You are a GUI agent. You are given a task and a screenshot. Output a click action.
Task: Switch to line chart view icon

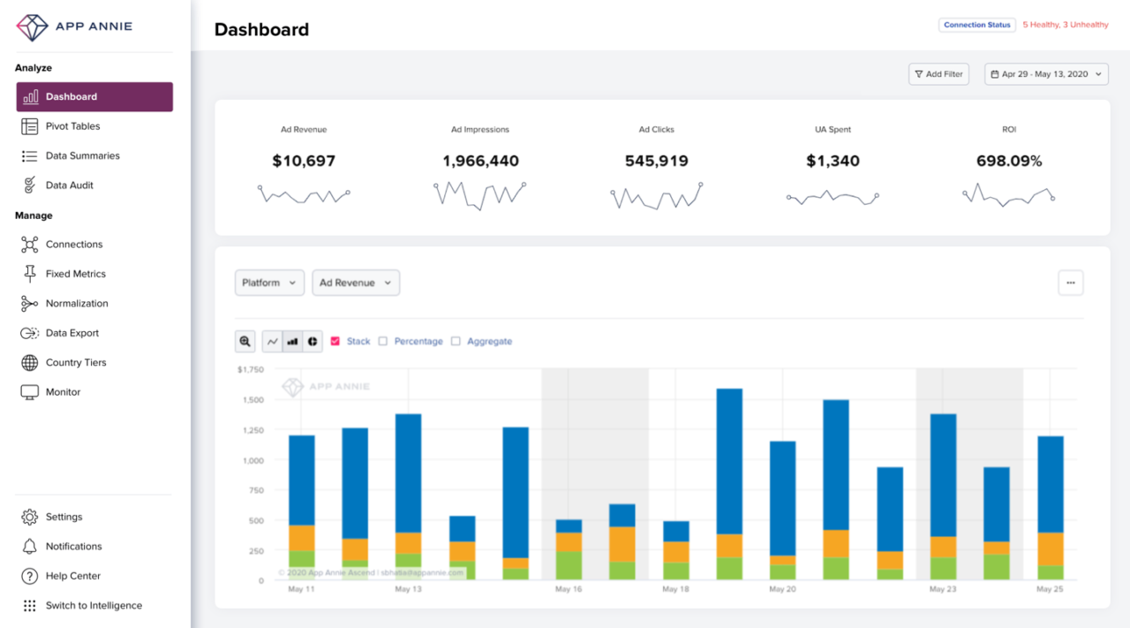coord(273,342)
